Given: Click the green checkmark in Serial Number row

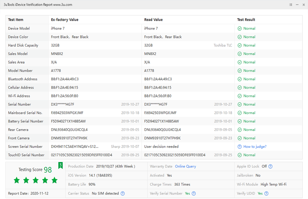Looking at the screenshot, I should point(240,104).
